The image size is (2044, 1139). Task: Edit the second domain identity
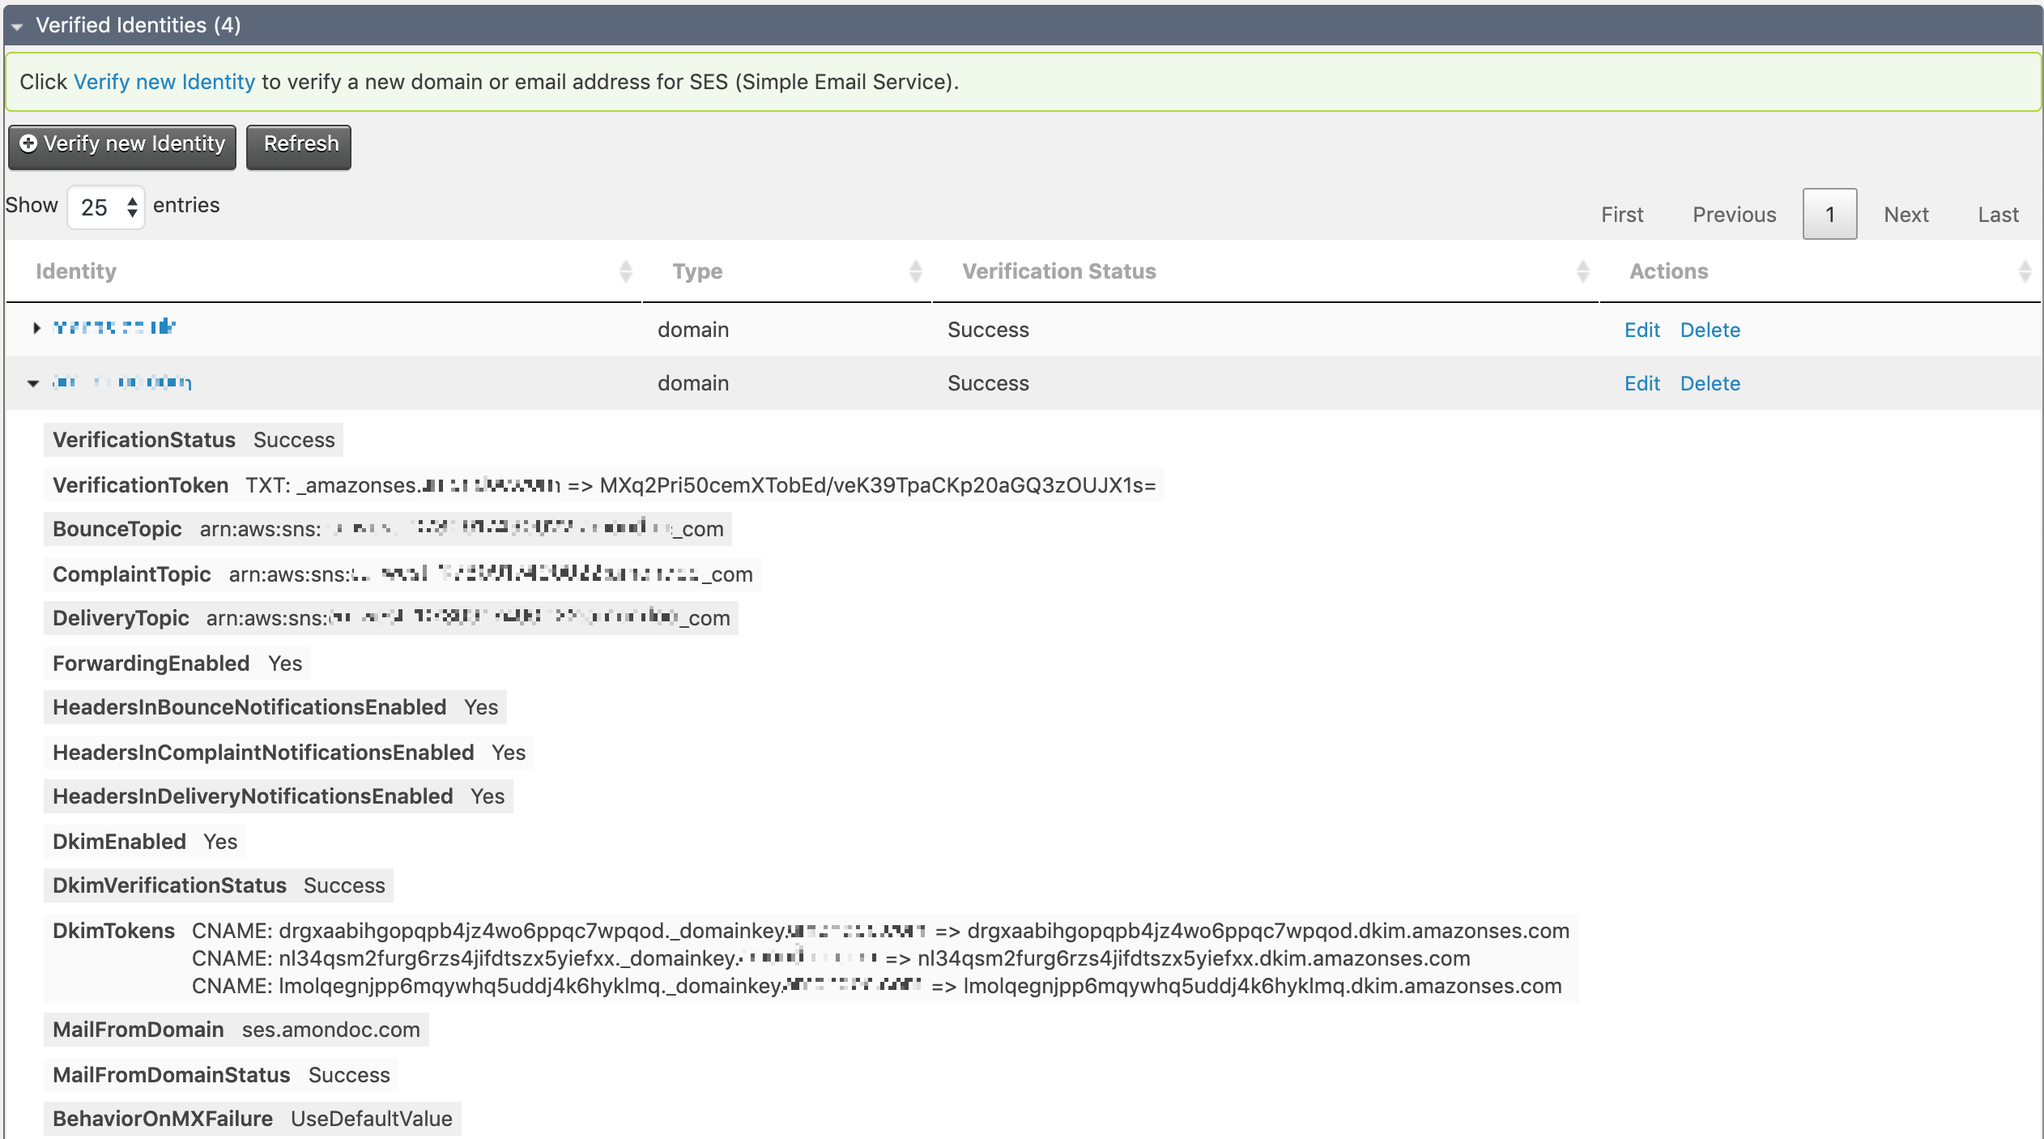point(1642,383)
